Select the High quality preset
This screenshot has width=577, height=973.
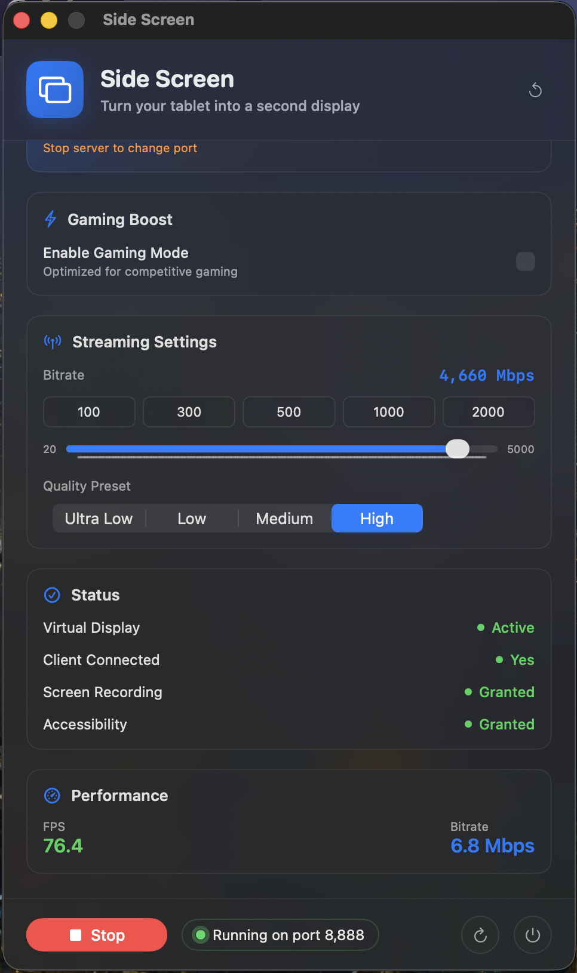(x=377, y=518)
